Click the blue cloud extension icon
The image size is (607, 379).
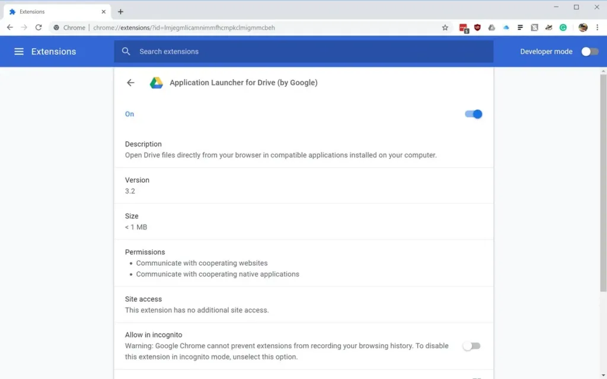tap(506, 27)
